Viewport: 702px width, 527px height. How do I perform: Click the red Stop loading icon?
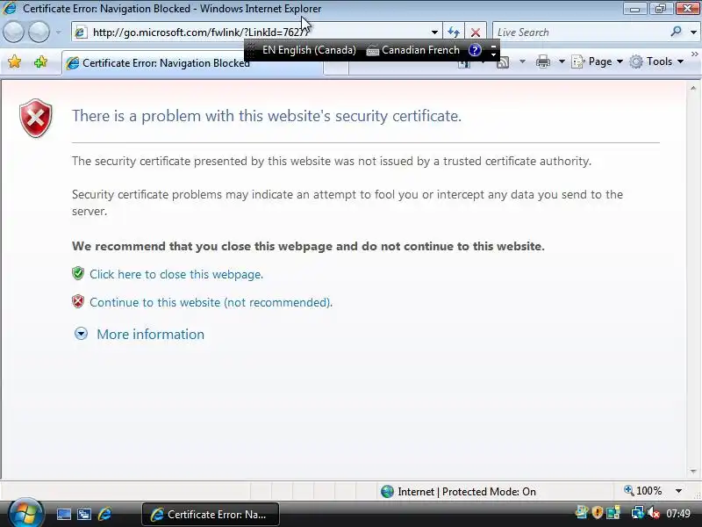(476, 32)
